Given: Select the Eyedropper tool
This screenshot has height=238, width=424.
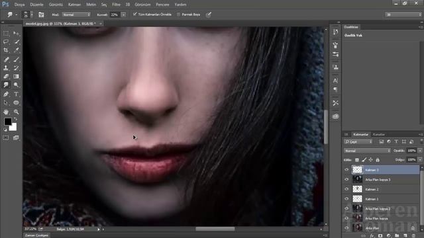Looking at the screenshot, I should click(x=16, y=50).
